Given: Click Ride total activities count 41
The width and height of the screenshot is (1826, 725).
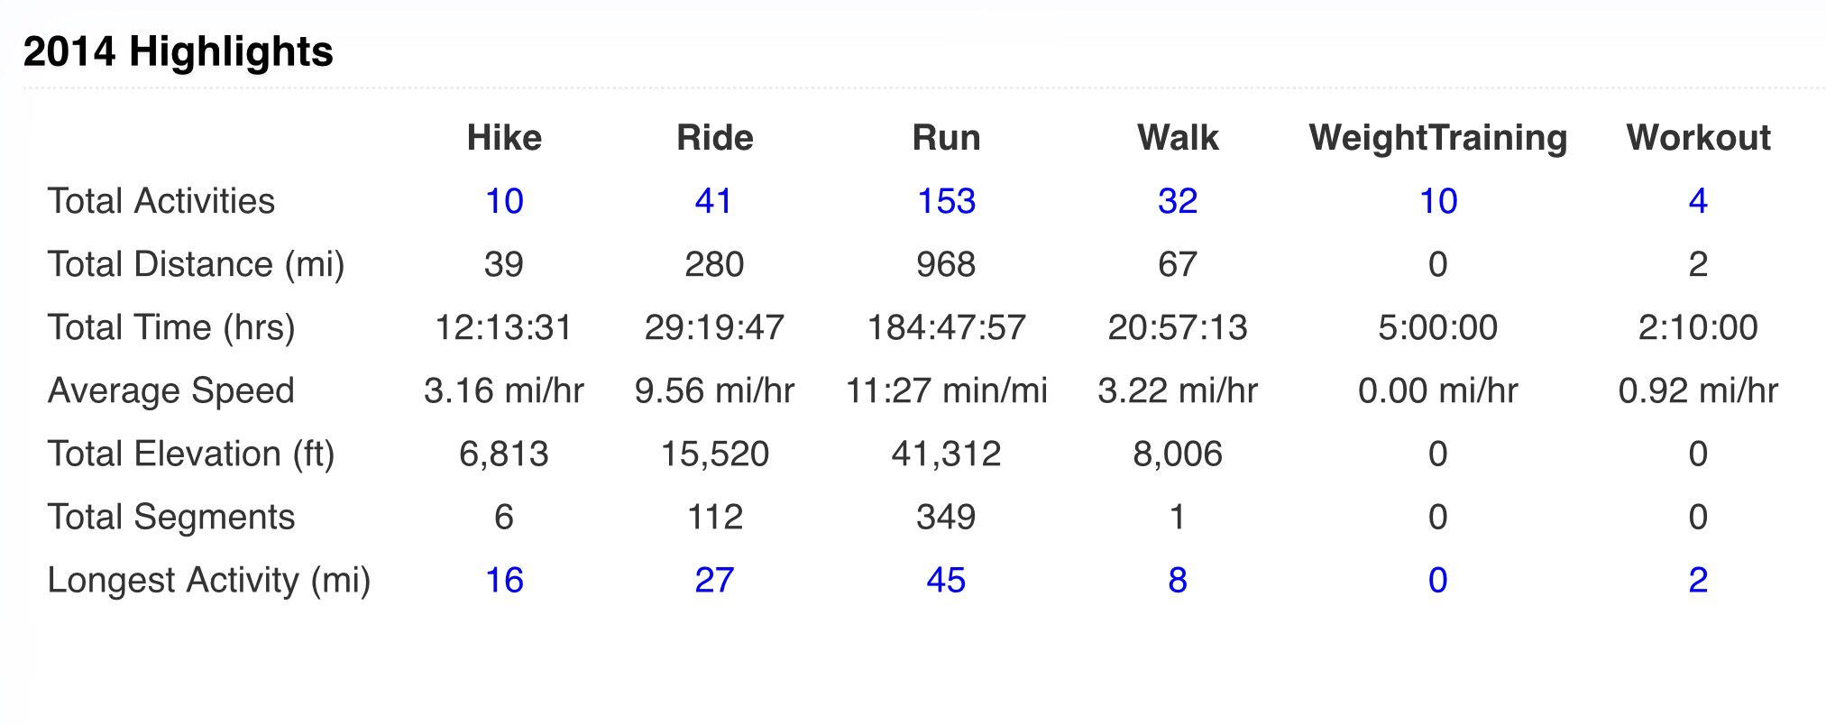Looking at the screenshot, I should [x=713, y=201].
